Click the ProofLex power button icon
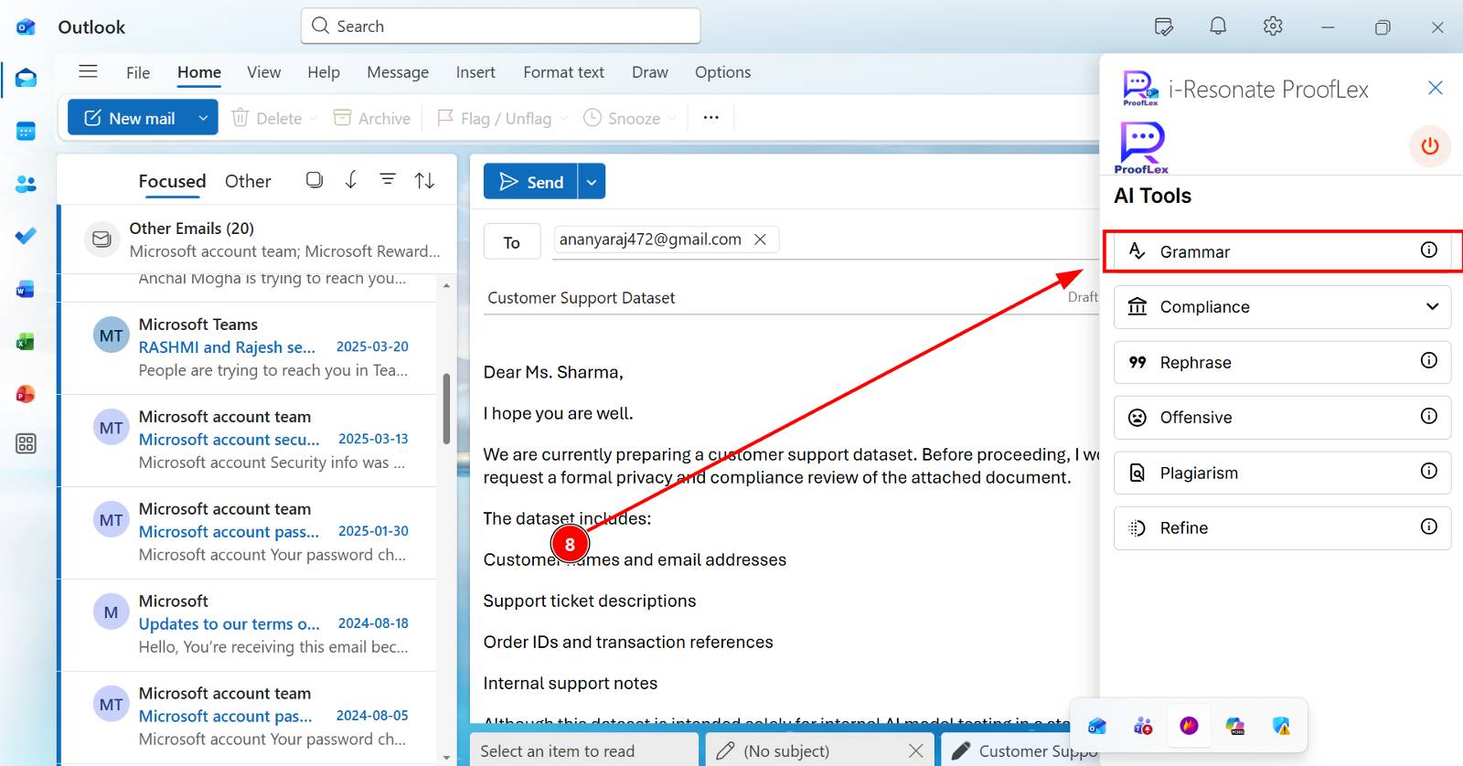Viewport: 1463px width, 766px height. click(x=1429, y=146)
